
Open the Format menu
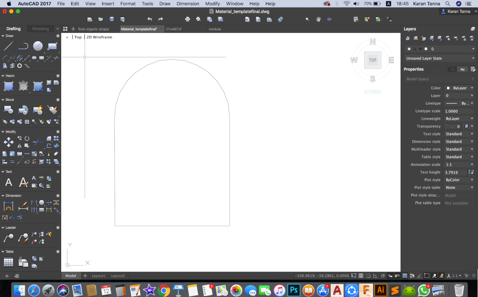pyautogui.click(x=128, y=4)
